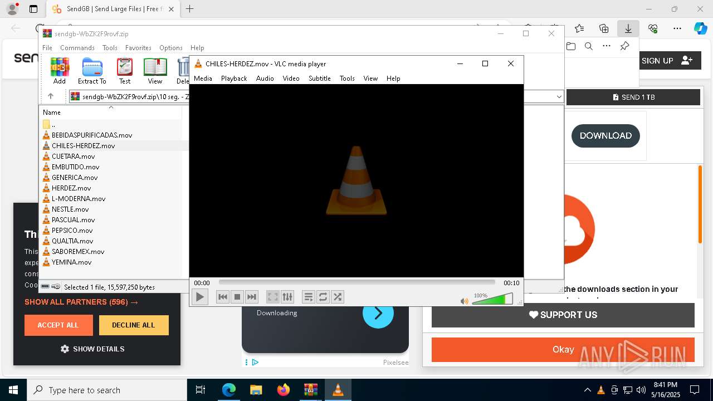Toggle VLC random shuffle
Image resolution: width=713 pixels, height=401 pixels.
coord(337,297)
